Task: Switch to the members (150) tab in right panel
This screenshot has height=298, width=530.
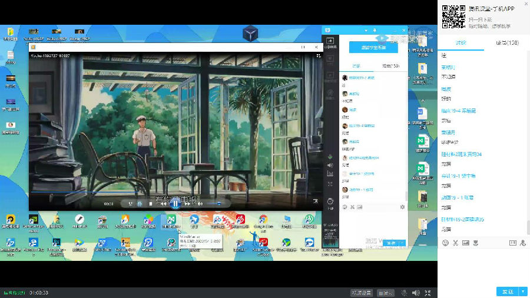Action: tap(507, 43)
